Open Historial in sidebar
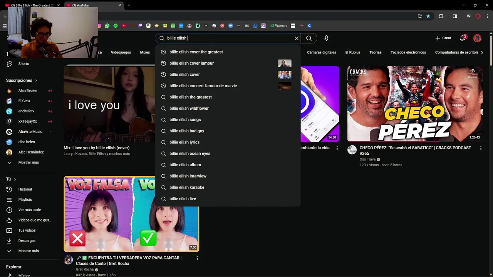The image size is (493, 277). click(25, 189)
